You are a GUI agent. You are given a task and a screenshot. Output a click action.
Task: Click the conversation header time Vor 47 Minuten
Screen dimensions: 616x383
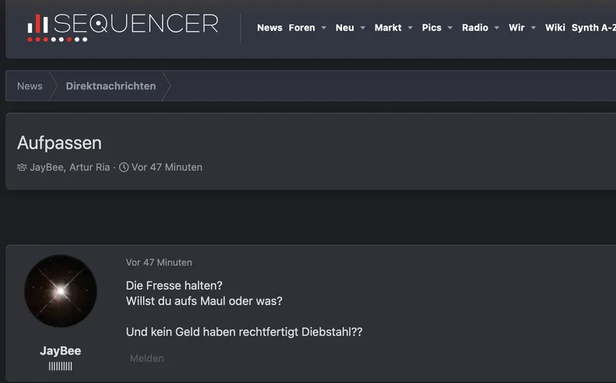point(167,168)
